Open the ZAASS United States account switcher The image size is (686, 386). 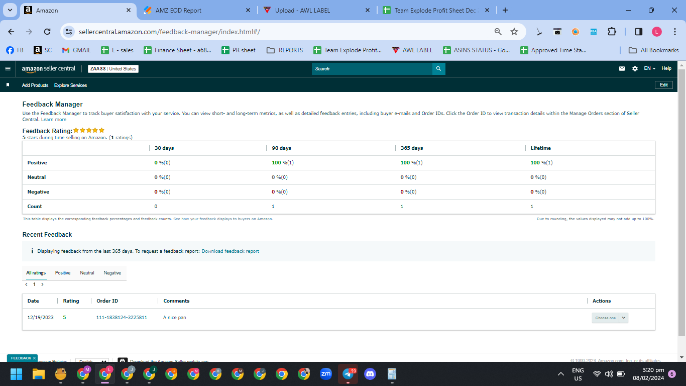tap(113, 68)
